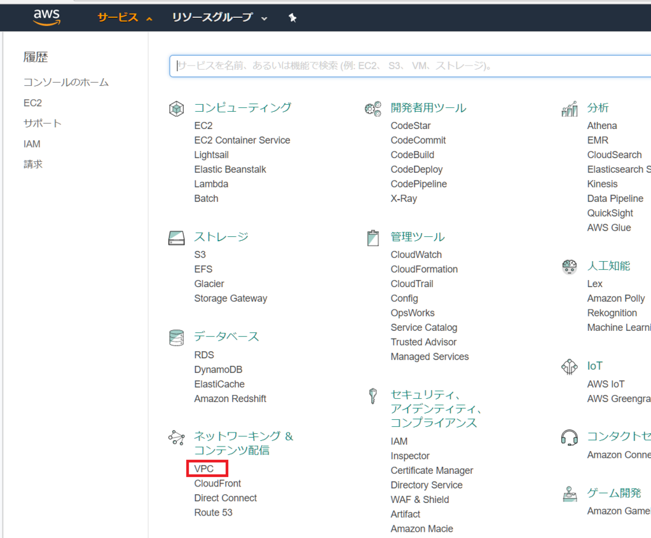Open the VPC service
This screenshot has width=651, height=538.
[x=204, y=469]
